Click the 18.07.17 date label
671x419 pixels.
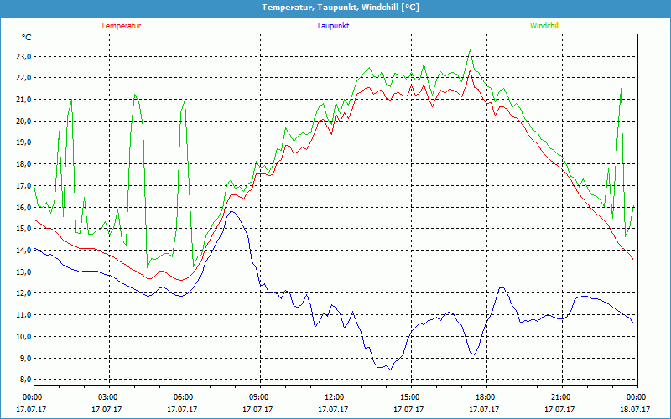pos(636,410)
